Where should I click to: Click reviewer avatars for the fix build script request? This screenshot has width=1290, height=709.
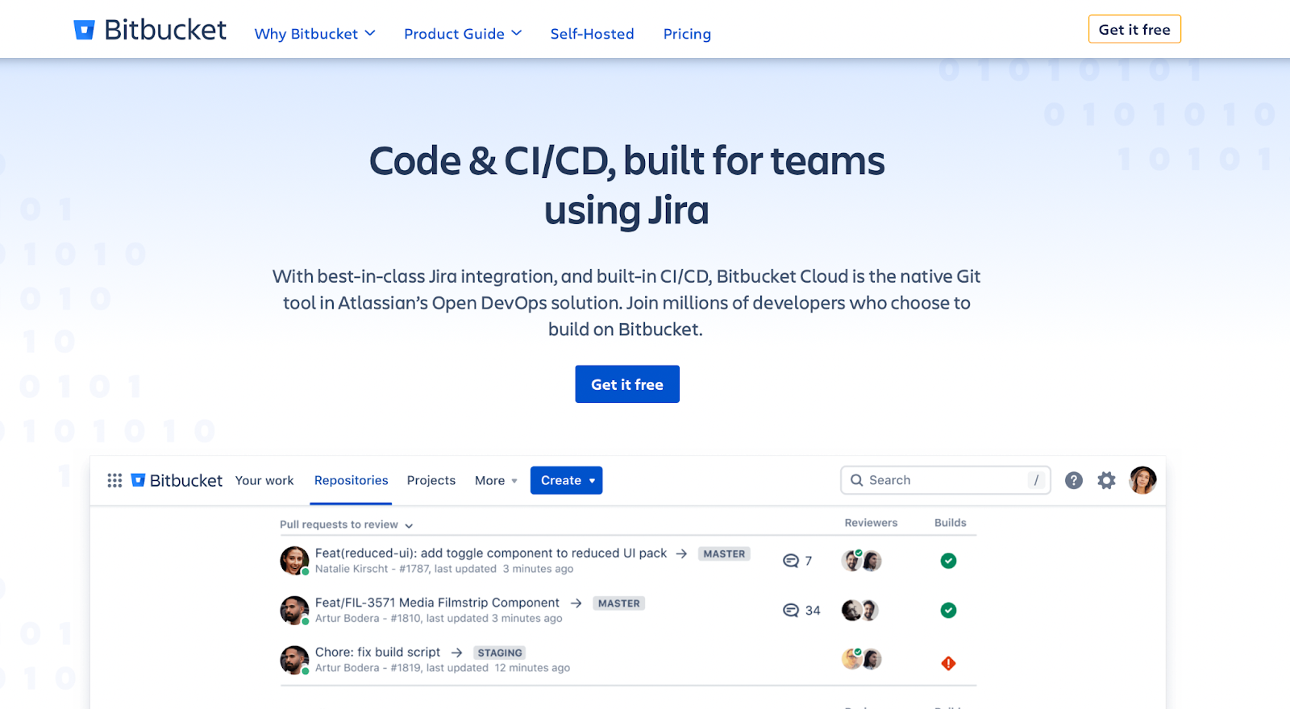click(861, 659)
